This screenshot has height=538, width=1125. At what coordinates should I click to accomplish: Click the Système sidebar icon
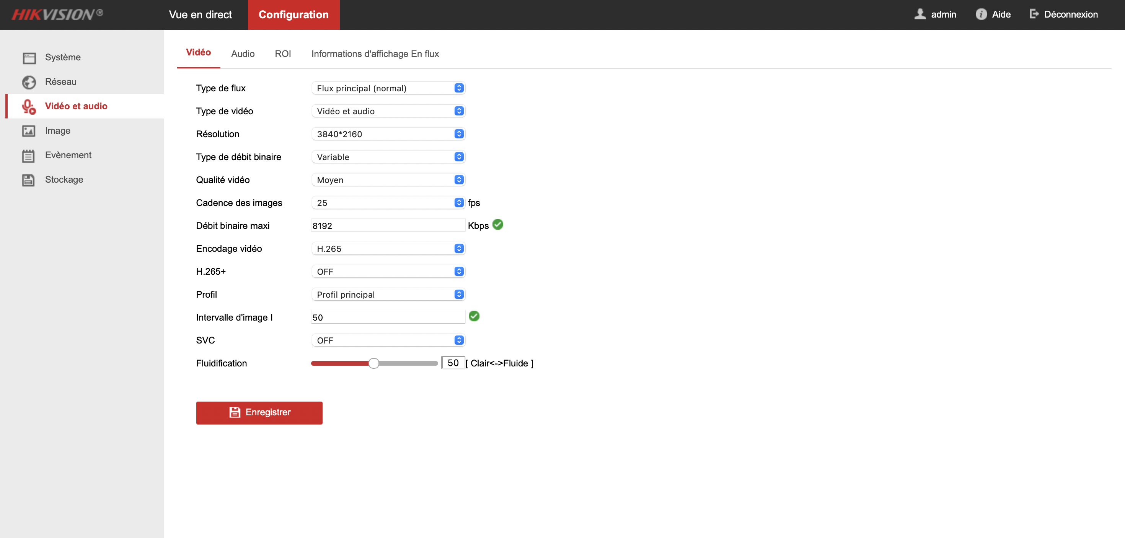tap(29, 58)
